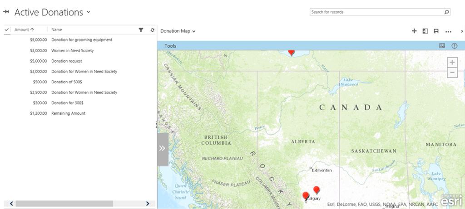
Task: Refresh the donations list
Action: 152,30
